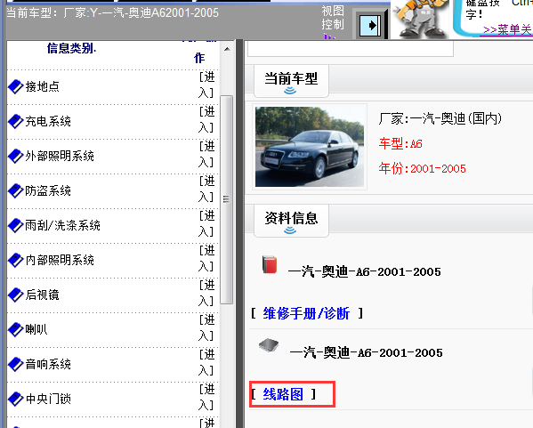Screen dimensions: 533x428
Task: Click the 厂家:一汽-奥迪(国内) text
Action: (x=440, y=118)
